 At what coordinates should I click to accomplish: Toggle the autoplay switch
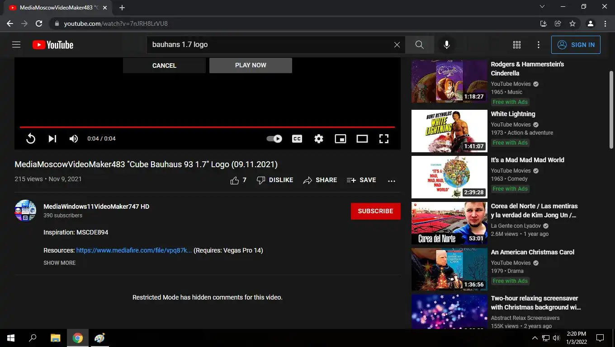(x=274, y=139)
